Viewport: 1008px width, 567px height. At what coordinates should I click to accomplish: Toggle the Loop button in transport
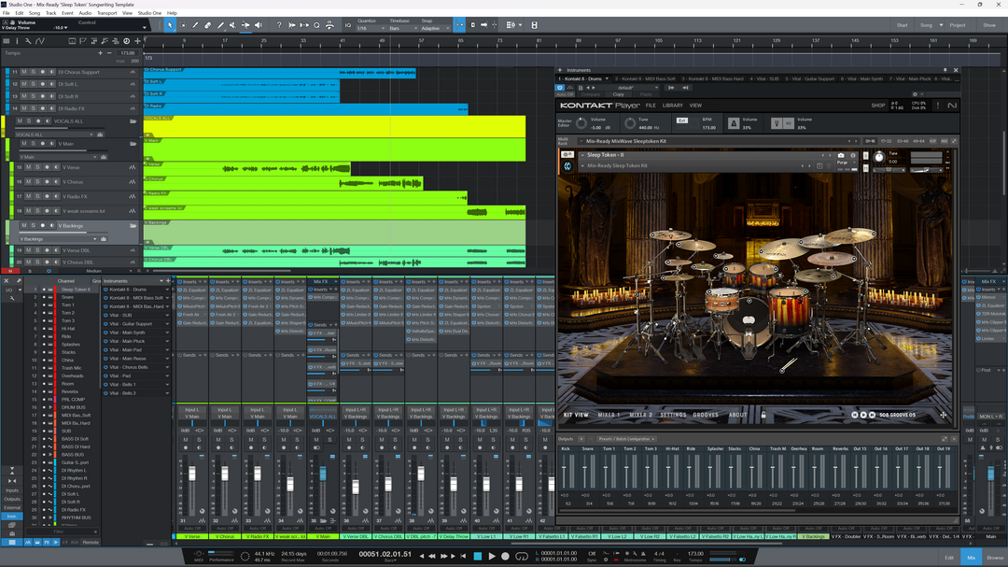[522, 556]
